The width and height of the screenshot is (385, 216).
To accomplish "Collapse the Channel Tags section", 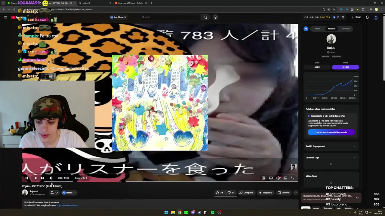I will click(x=355, y=157).
